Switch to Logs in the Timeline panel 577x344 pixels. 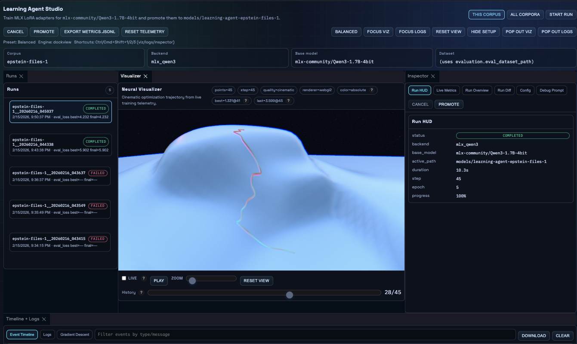click(x=47, y=335)
